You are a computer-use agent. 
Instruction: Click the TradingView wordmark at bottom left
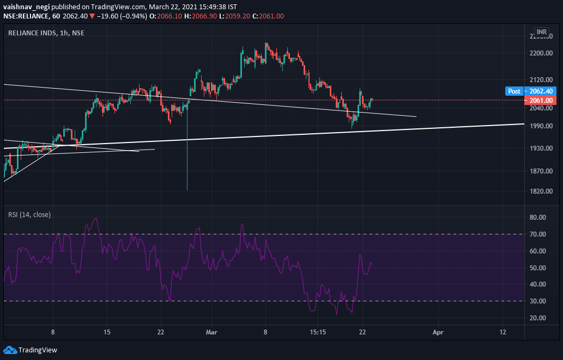[38, 350]
